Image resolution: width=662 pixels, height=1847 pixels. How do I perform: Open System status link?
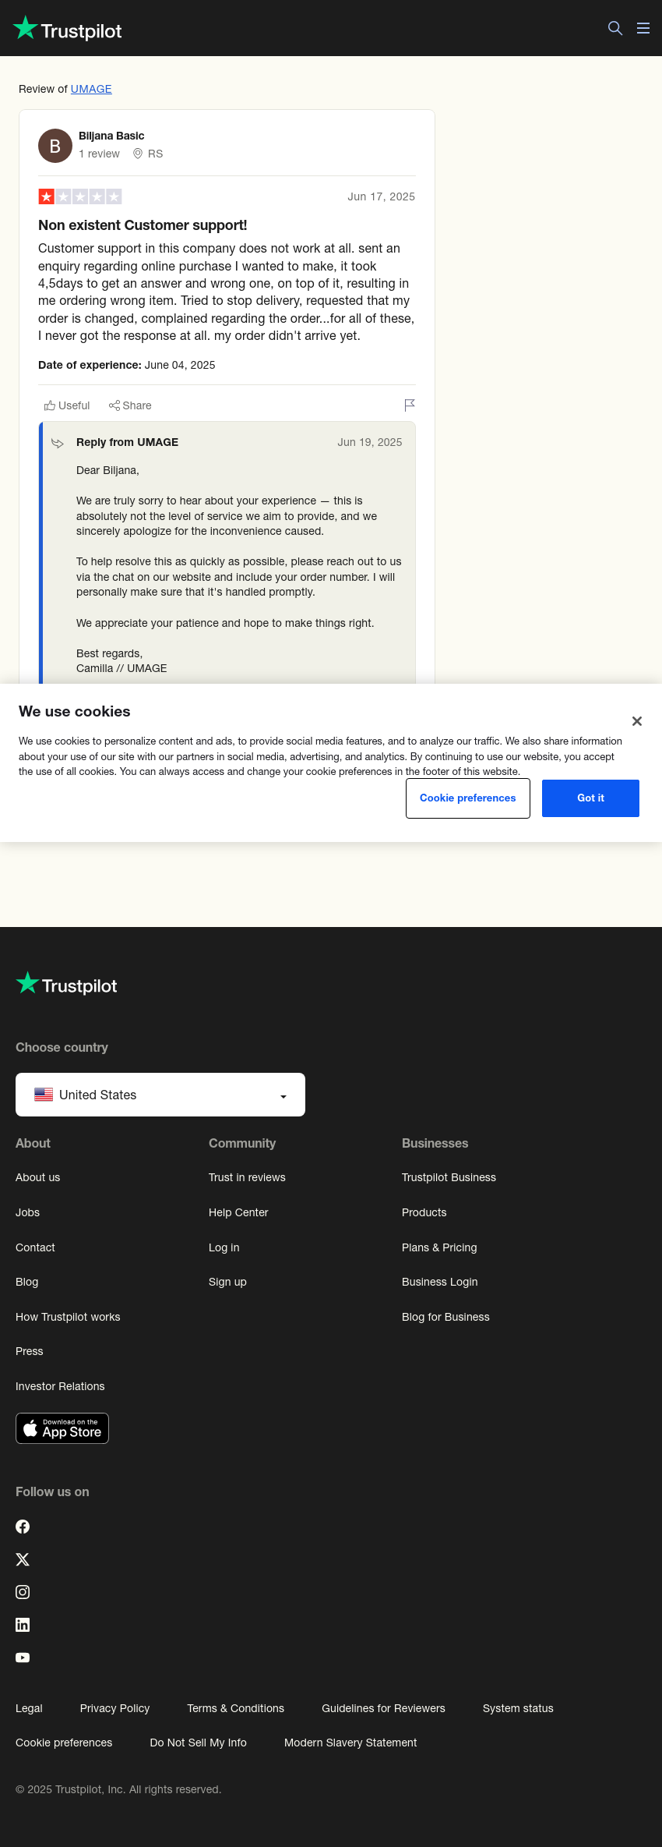coord(518,1708)
